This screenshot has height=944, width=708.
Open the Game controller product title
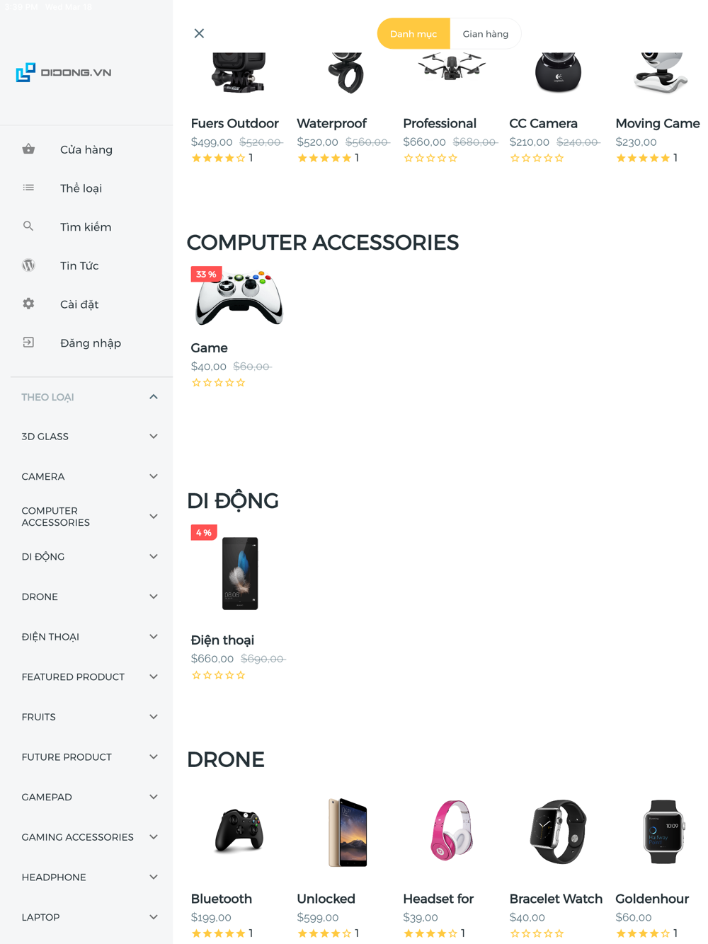tap(210, 348)
